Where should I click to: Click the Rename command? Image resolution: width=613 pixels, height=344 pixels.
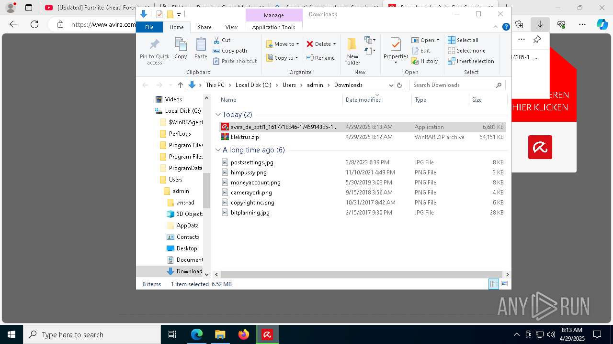point(320,58)
